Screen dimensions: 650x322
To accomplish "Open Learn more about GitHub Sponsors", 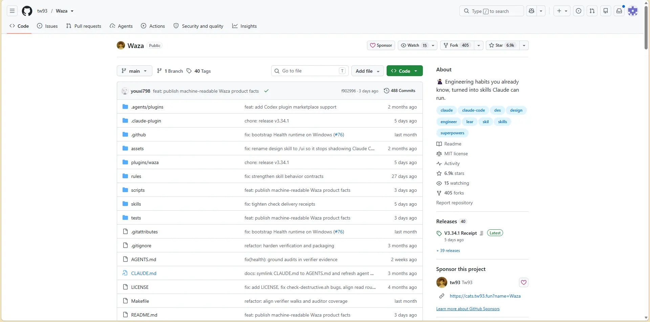I will pyautogui.click(x=468, y=309).
